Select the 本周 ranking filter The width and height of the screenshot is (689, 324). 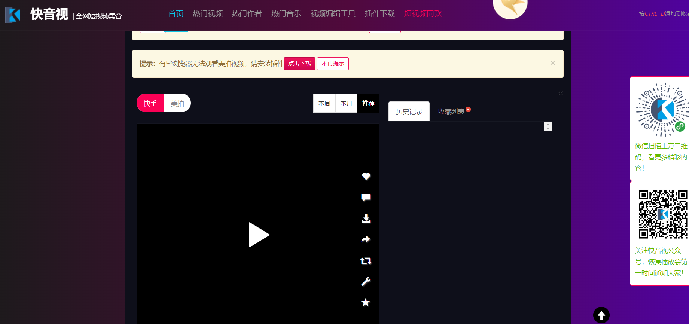click(324, 103)
